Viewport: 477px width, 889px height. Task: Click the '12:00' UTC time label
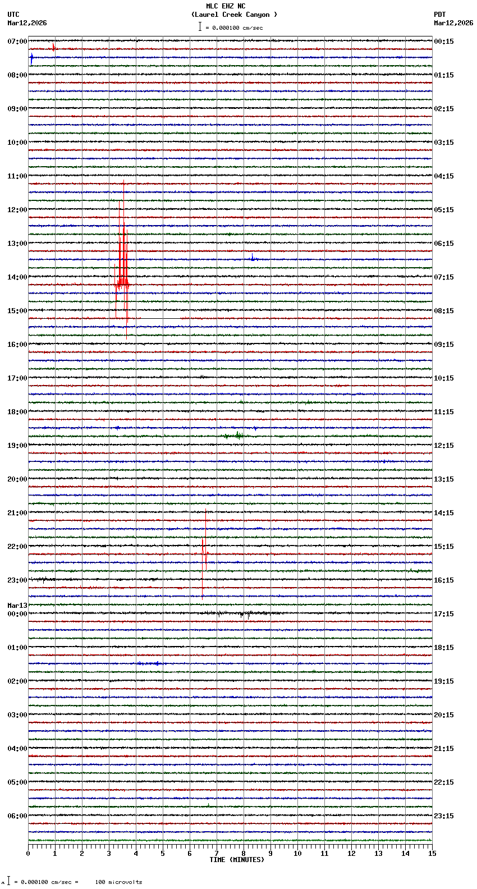coord(17,210)
